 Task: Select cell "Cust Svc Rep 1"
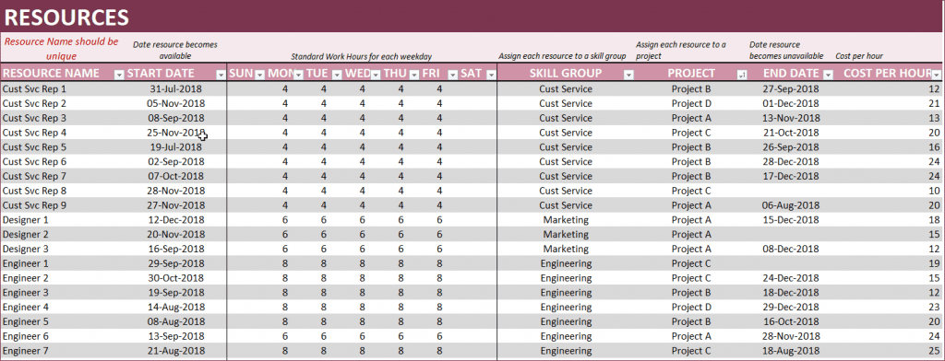pyautogui.click(x=35, y=89)
